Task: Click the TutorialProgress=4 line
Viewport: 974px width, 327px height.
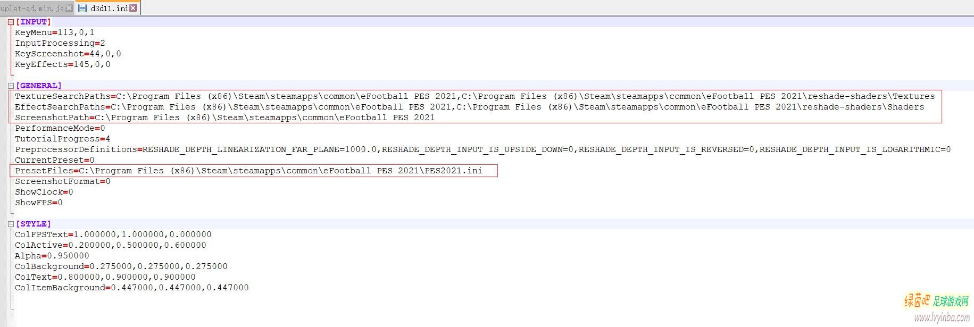Action: [x=63, y=139]
